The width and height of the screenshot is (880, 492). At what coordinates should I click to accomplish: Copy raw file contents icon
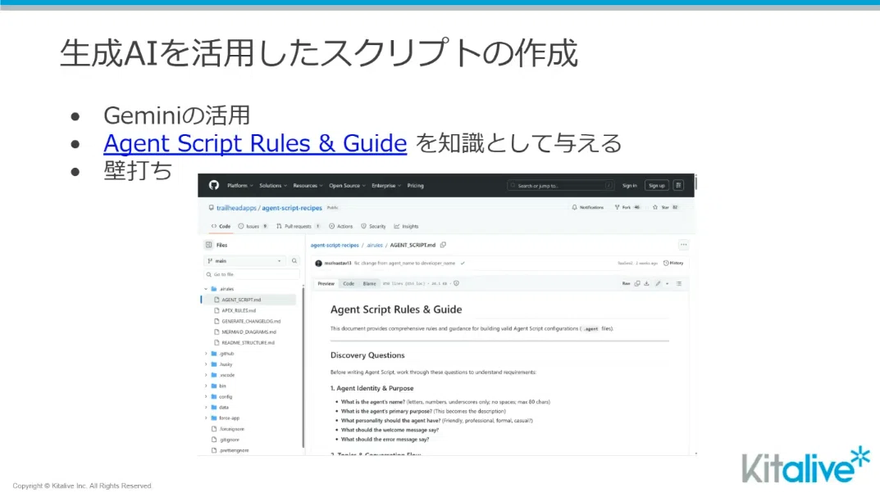point(637,283)
